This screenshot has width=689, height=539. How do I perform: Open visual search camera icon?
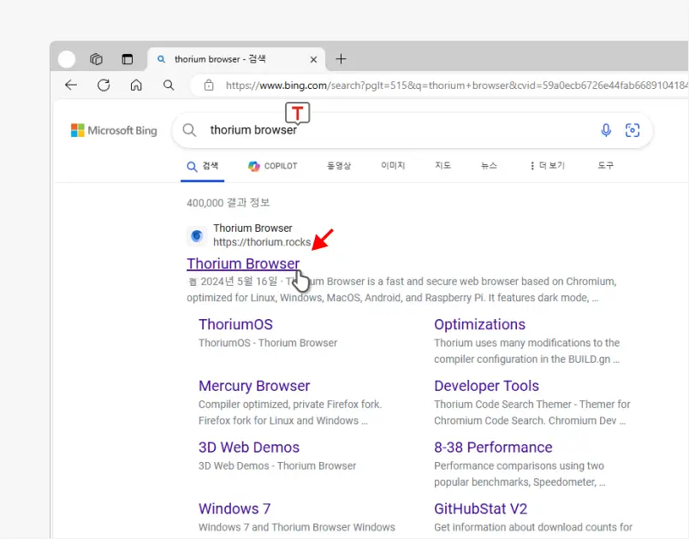[x=633, y=130]
